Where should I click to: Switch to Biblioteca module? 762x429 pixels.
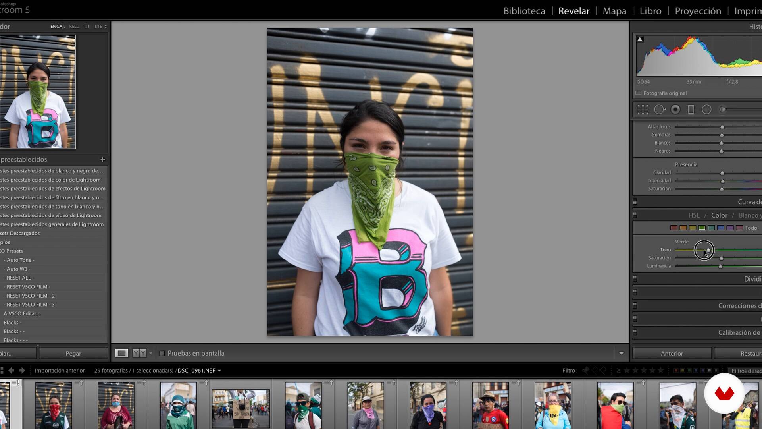pos(524,11)
